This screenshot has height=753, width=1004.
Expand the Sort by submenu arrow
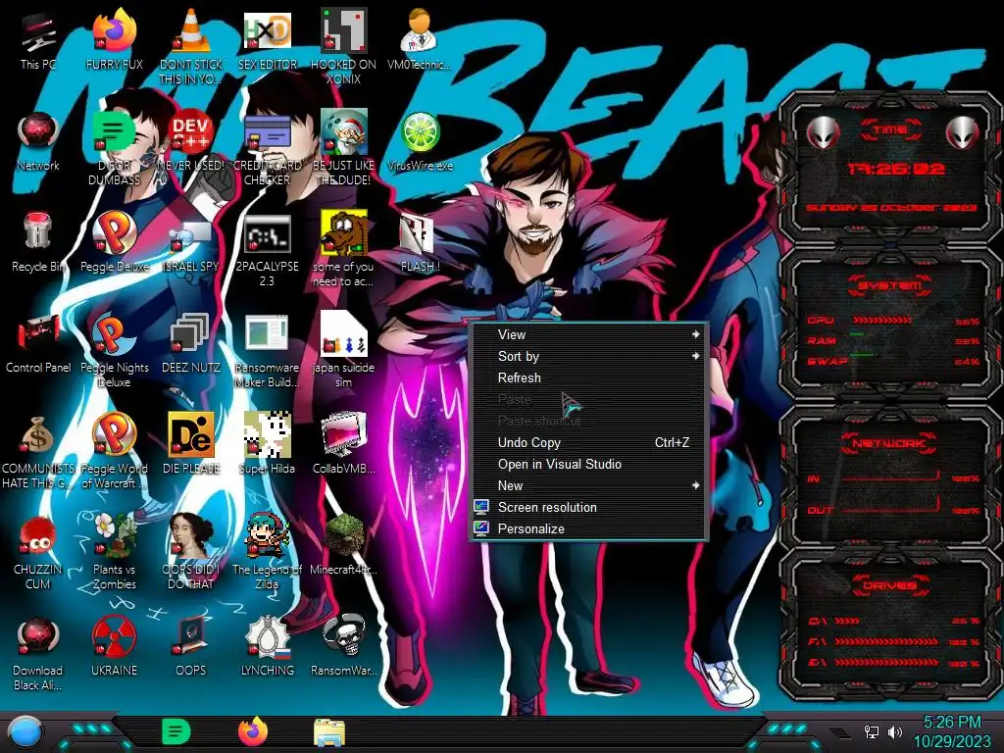[695, 356]
